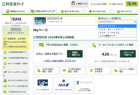The height and width of the screenshot is (95, 140).
Task: Select ANA Suicaカード in dropdown list
Action: (x=117, y=29)
